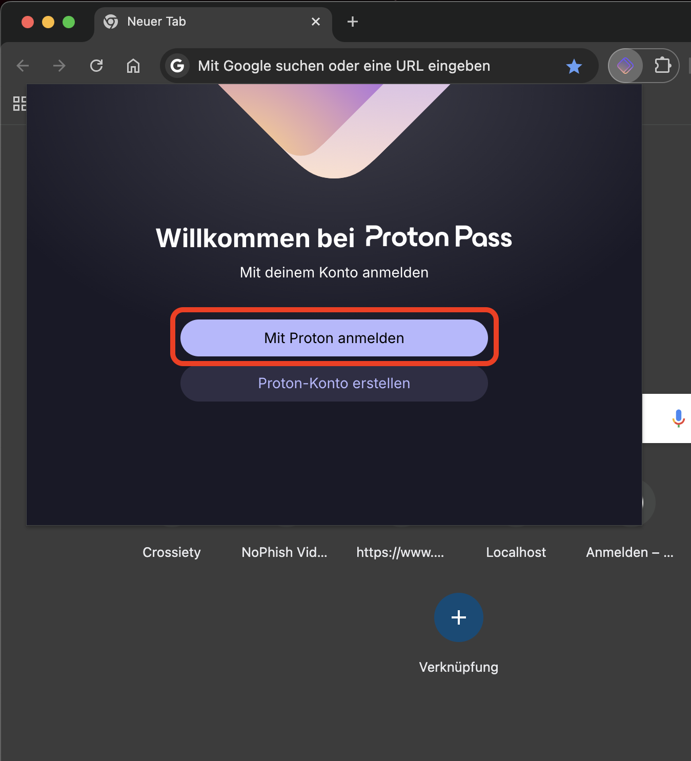This screenshot has width=691, height=761.
Task: Start voice search with microphone icon
Action: pos(678,418)
